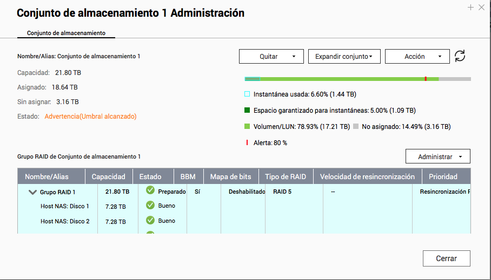
Task: Click the cyan Instantánea usada legend square
Action: pyautogui.click(x=247, y=94)
